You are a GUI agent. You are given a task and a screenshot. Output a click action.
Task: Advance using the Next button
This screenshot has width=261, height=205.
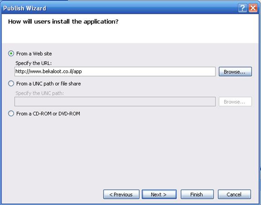(x=159, y=194)
